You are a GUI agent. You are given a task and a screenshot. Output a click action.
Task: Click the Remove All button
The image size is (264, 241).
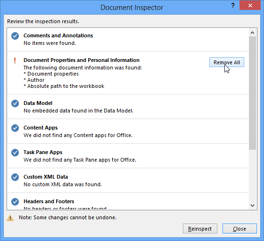(227, 62)
